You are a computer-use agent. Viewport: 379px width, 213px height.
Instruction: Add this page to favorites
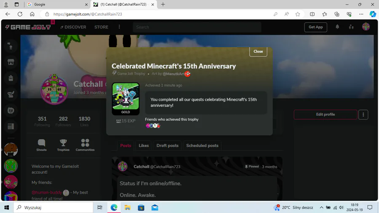coord(298,14)
